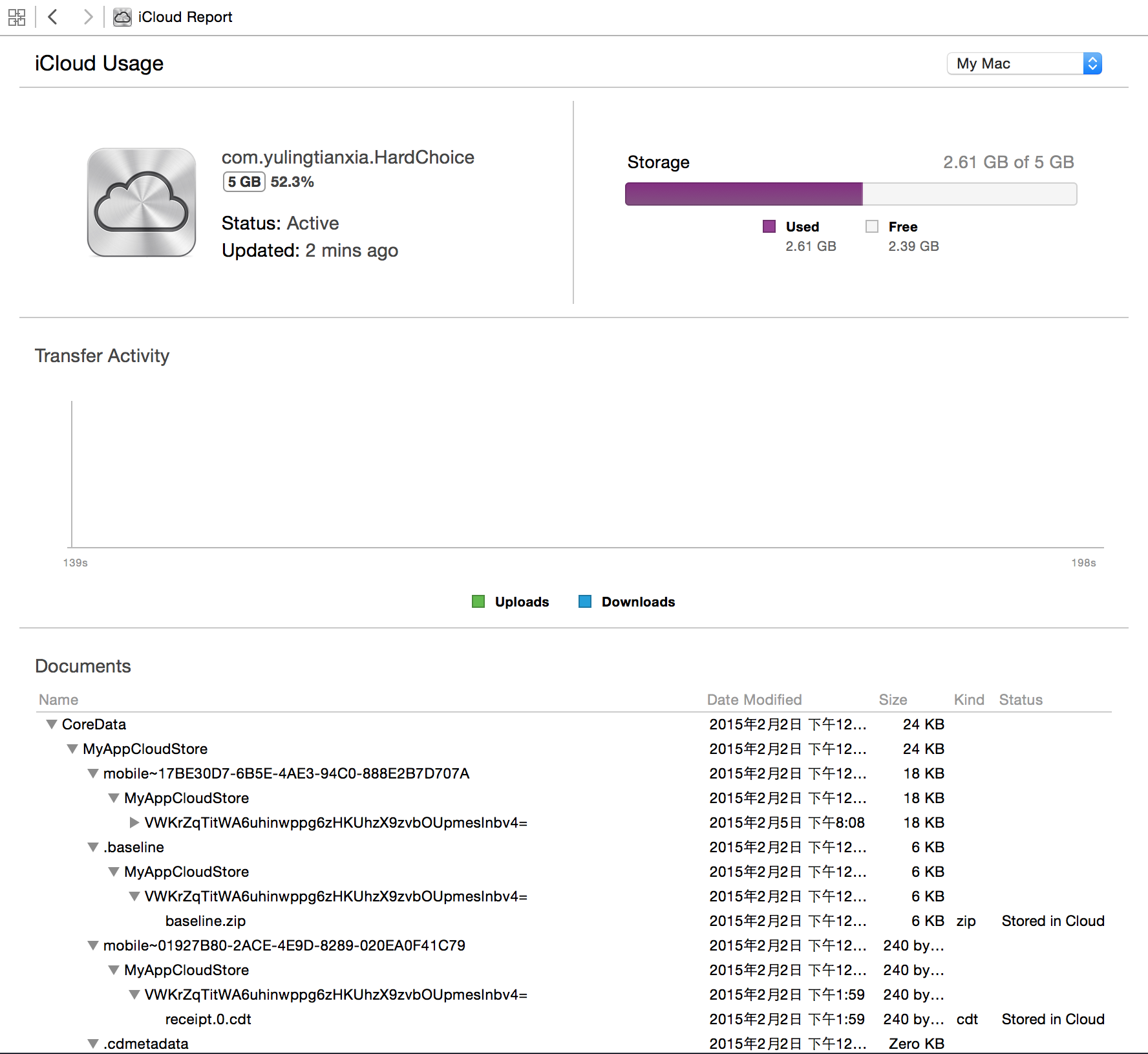
Task: Click the Transfer Activity heading
Action: [102, 356]
